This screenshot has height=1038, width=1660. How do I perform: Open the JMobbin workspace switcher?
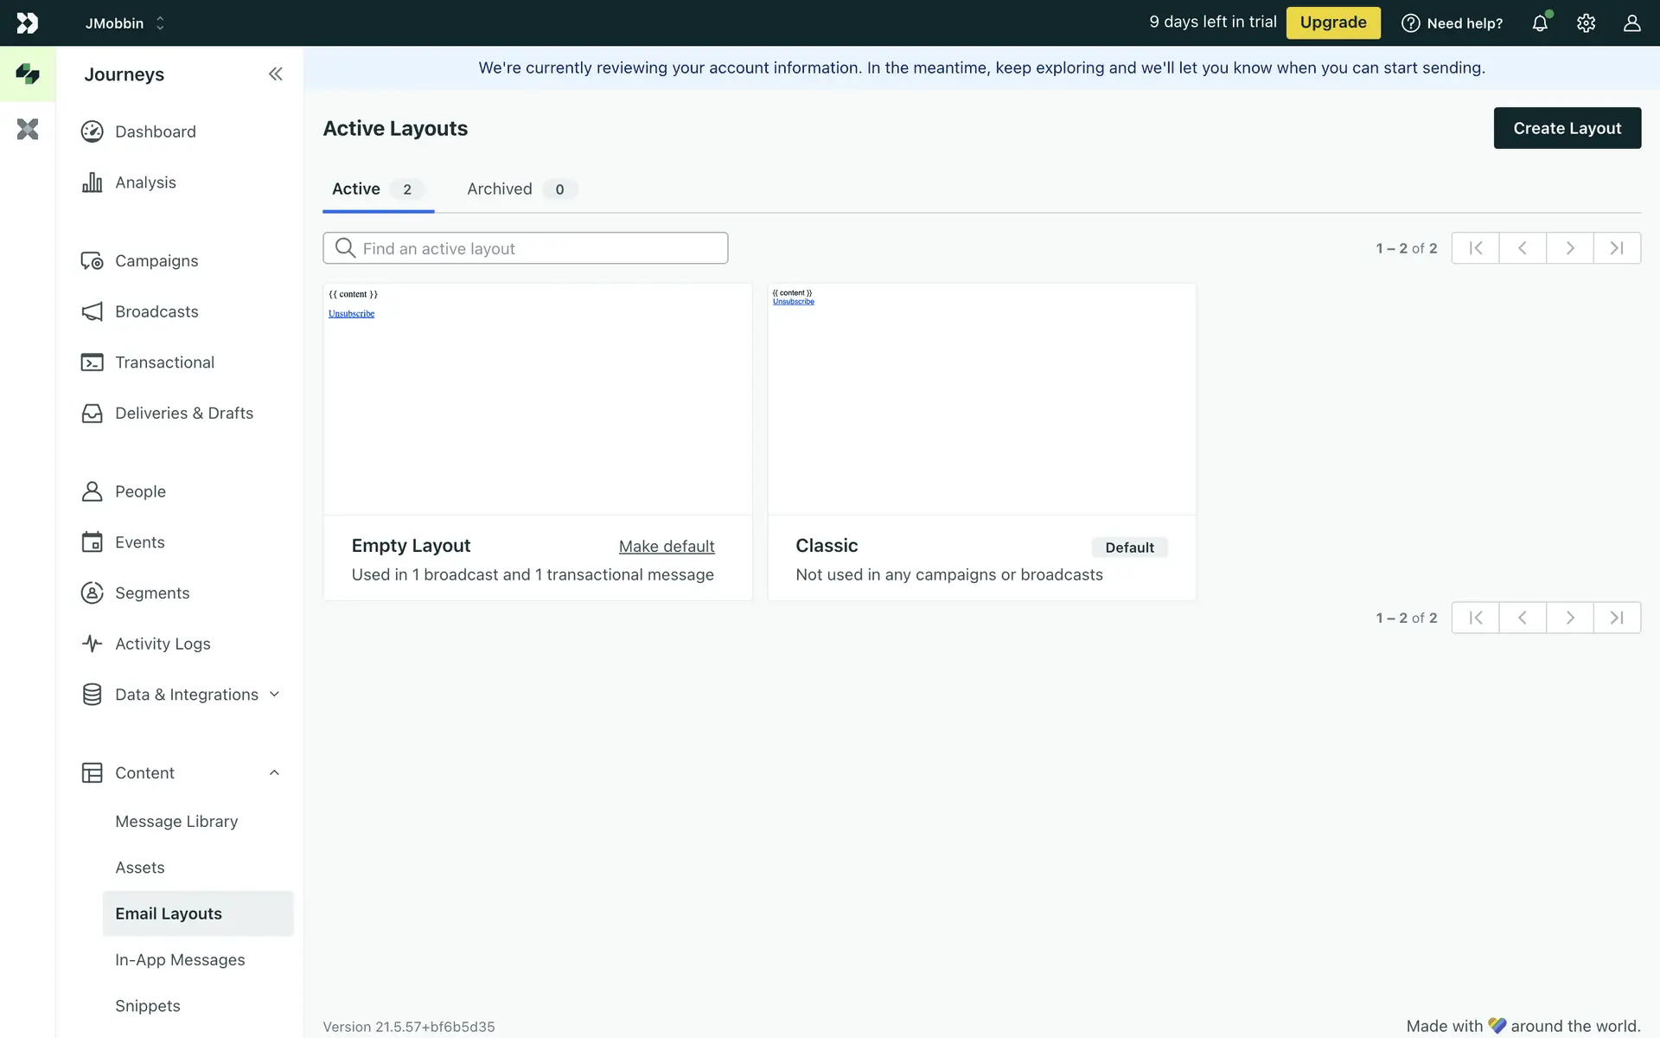[125, 23]
